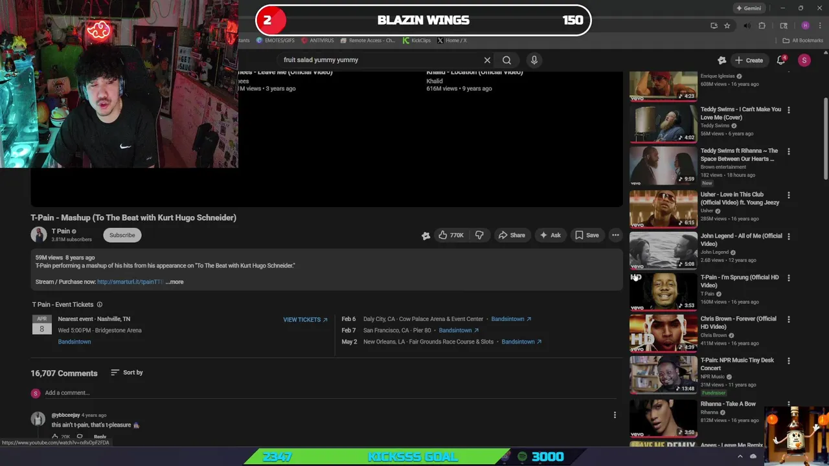The width and height of the screenshot is (829, 466).
Task: Open options for T-Pain I'm Sprung
Action: [788, 278]
